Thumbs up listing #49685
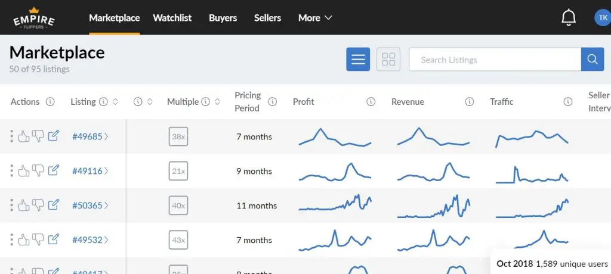Image resolution: width=611 pixels, height=274 pixels. [24, 136]
